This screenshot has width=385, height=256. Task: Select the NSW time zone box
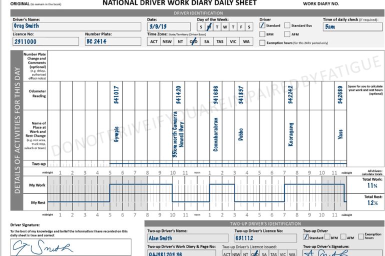(167, 41)
